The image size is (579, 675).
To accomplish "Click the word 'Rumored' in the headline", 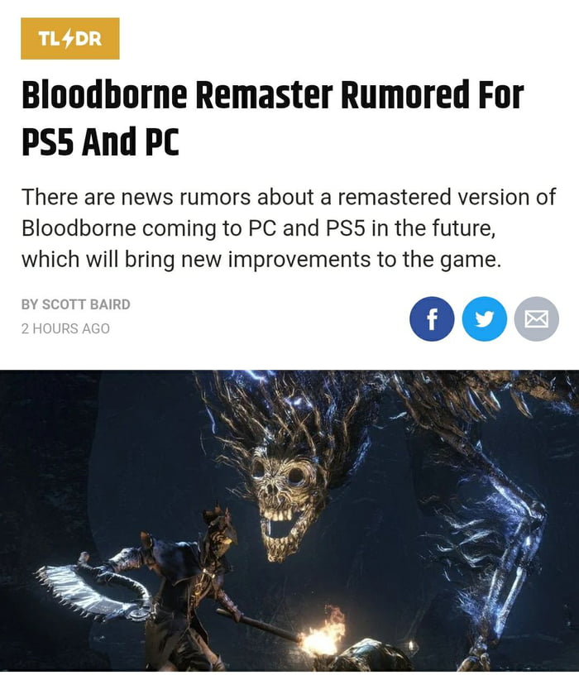I will click(404, 94).
